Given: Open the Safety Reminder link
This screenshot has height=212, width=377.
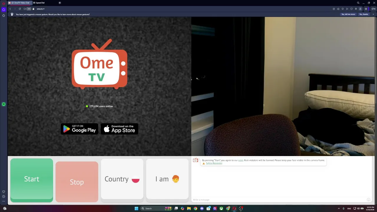Looking at the screenshot, I should click(x=214, y=163).
